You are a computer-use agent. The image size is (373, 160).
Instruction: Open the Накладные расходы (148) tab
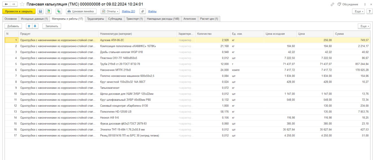click(x=163, y=19)
